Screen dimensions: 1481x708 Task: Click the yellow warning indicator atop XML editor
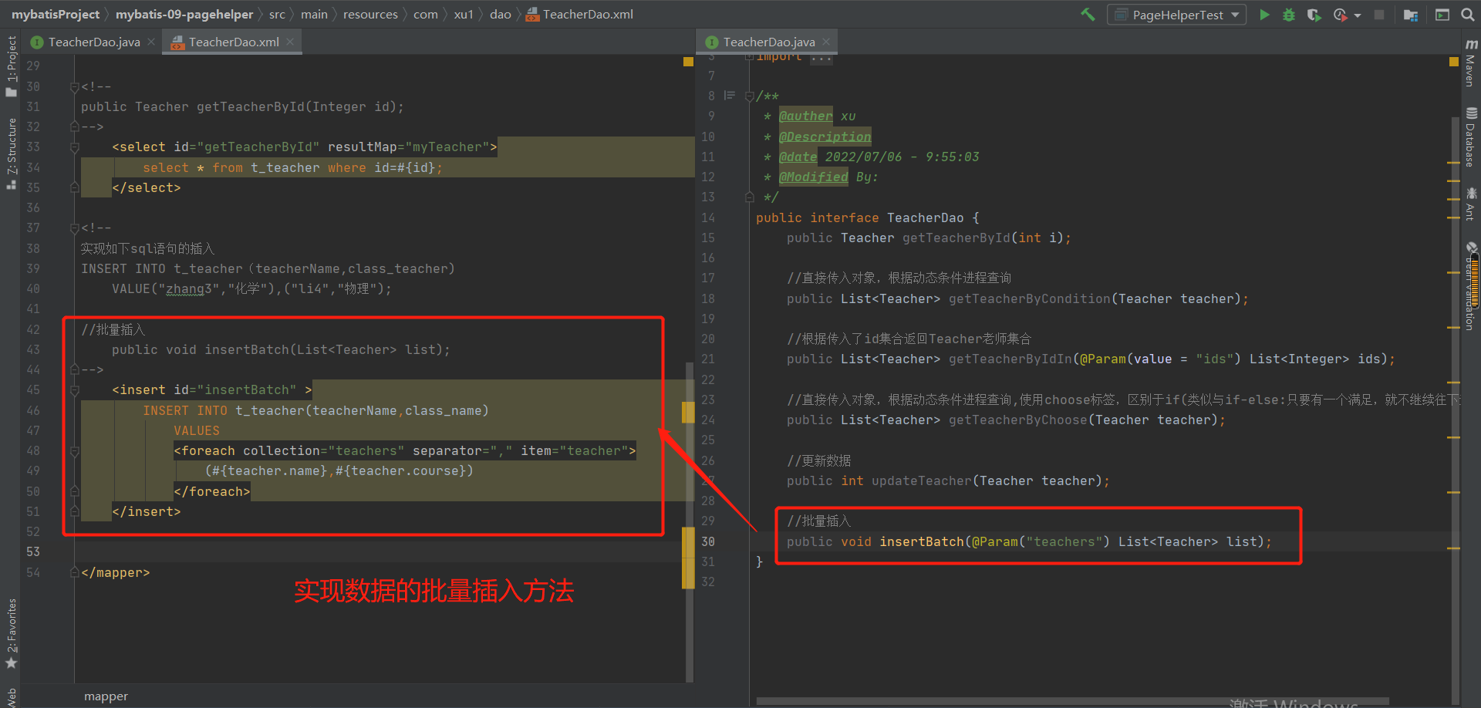pos(688,62)
